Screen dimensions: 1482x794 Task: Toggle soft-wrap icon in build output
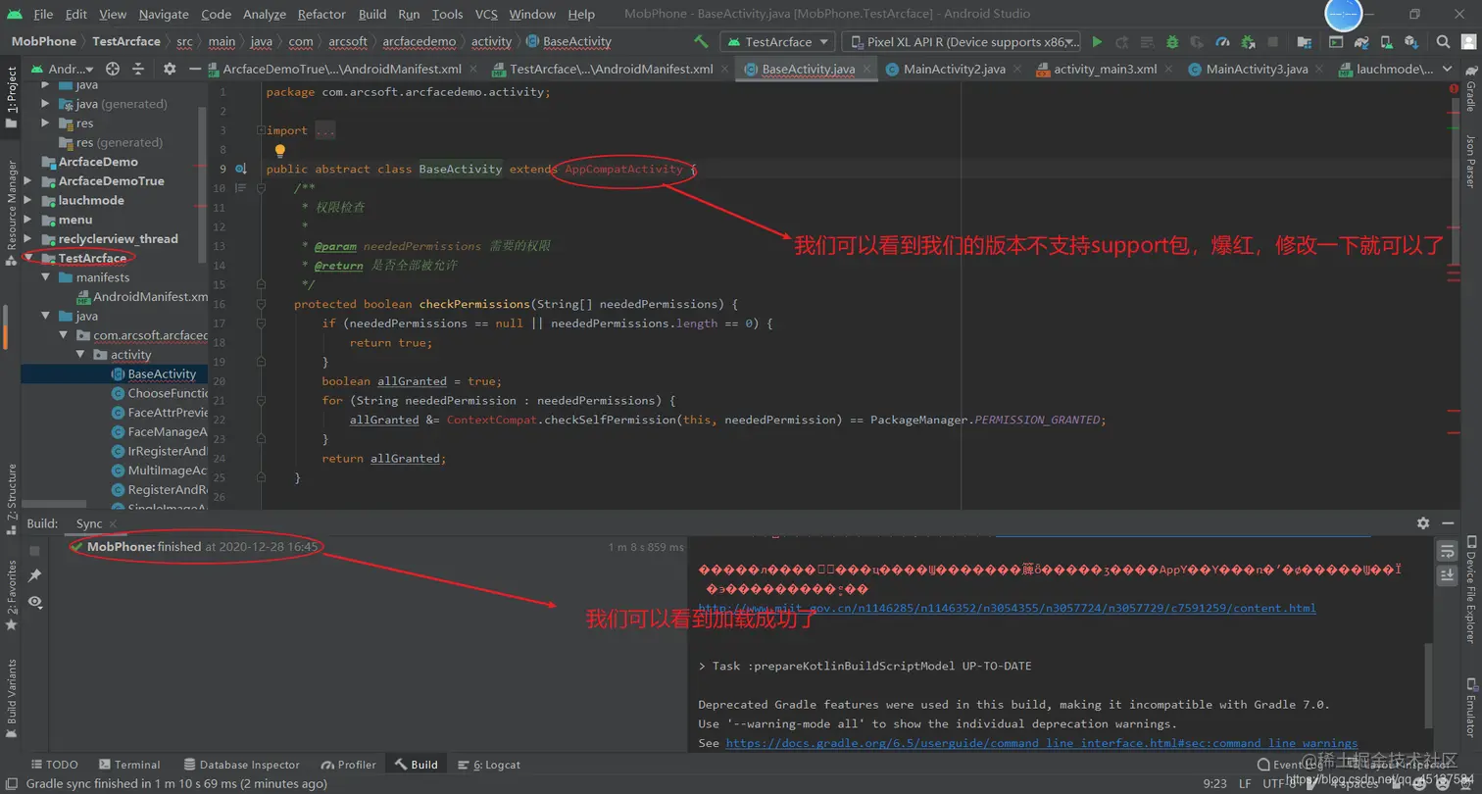click(1447, 551)
